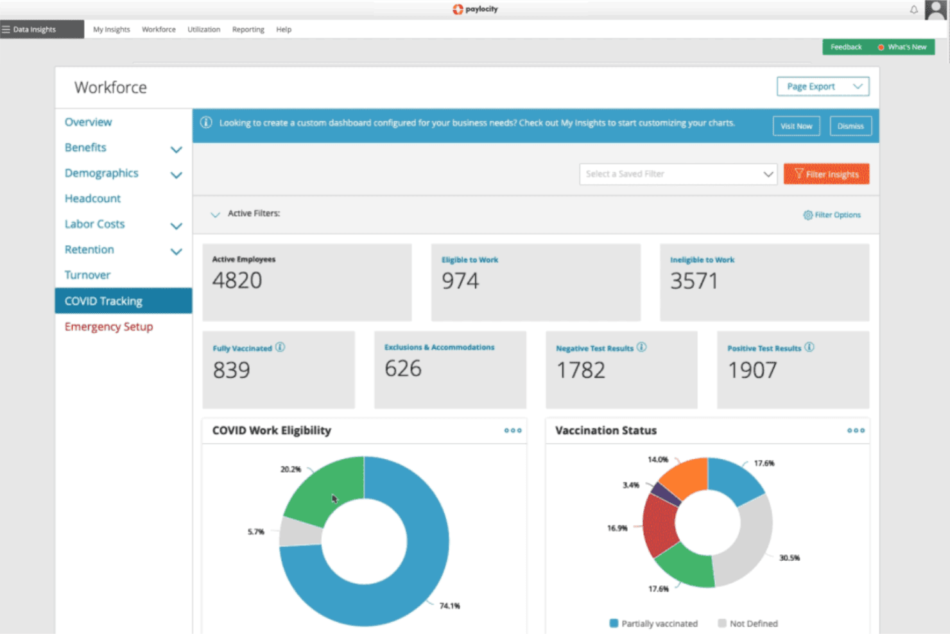950x634 pixels.
Task: Open the Data Insights hamburger menu icon
Action: click(6, 30)
